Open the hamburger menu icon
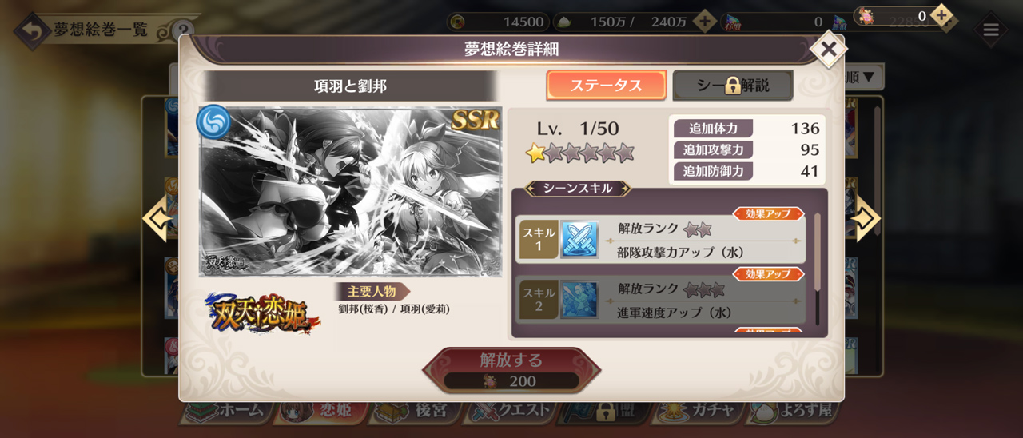The height and width of the screenshot is (438, 1023). (x=991, y=30)
